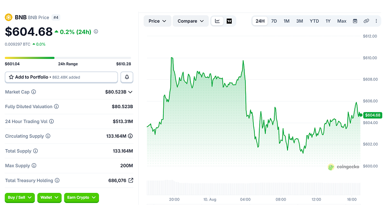Screen dimensions: 386x217
Task: Open external link icon beside 686,076
Action: [131, 180]
